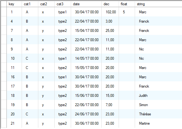This screenshot has width=182, height=129.
Task: Click the row header of key 21
Action: click(x=4, y=123)
